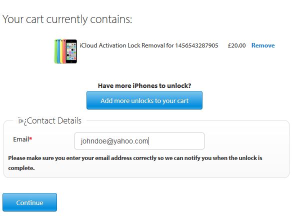Select the iCloud Activation Lock Removal item text
The image size is (292, 216).
(149, 45)
